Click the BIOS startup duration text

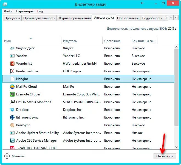pyautogui.click(x=142, y=29)
